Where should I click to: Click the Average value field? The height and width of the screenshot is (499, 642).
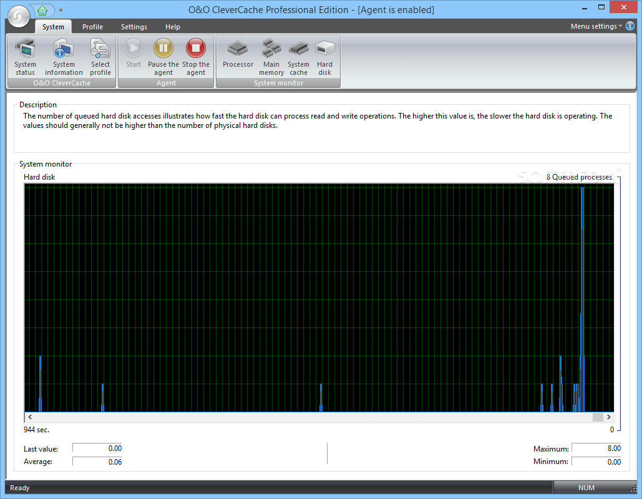pyautogui.click(x=97, y=462)
